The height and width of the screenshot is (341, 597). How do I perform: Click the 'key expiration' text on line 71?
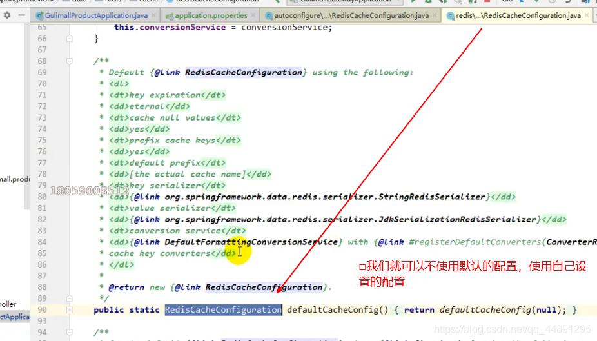coord(164,95)
